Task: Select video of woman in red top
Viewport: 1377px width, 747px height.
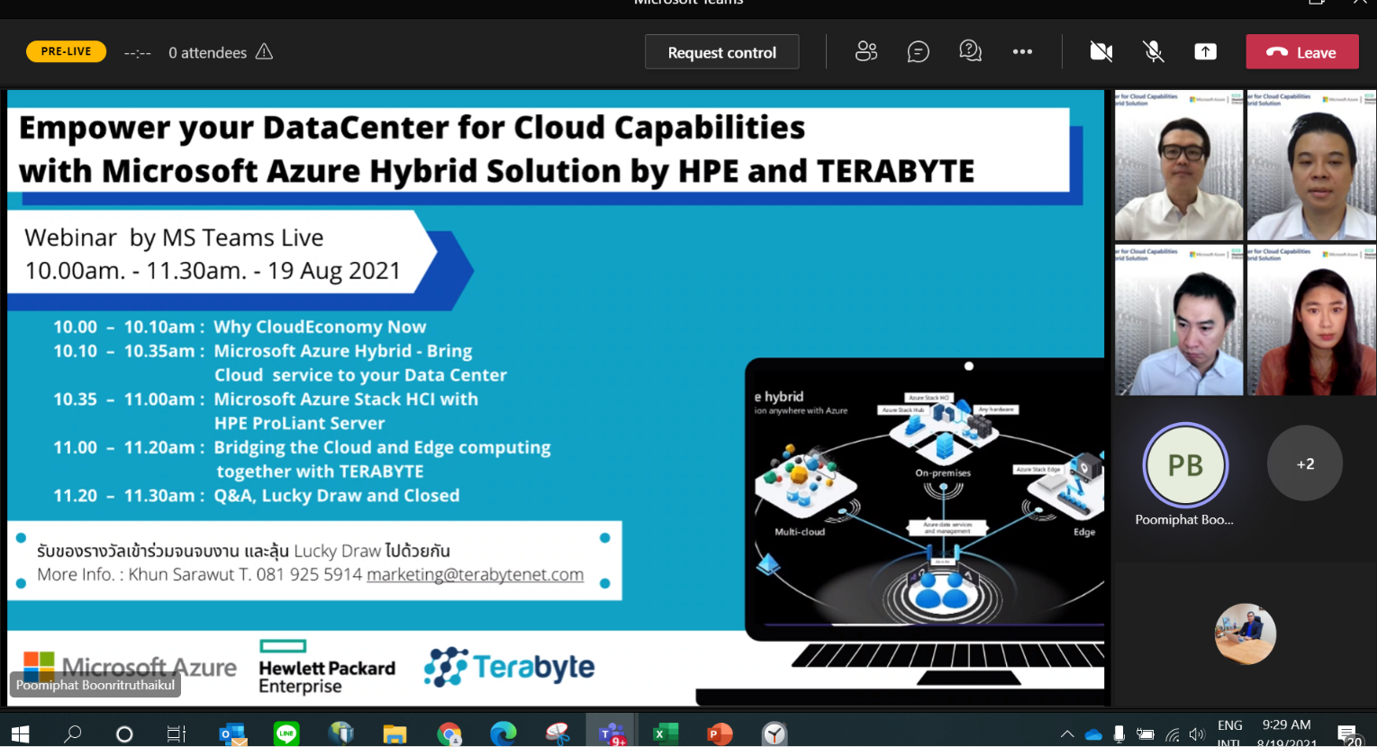Action: tap(1311, 320)
